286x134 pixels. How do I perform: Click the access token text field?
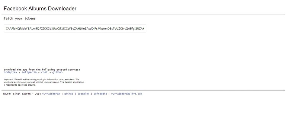pos(75,29)
